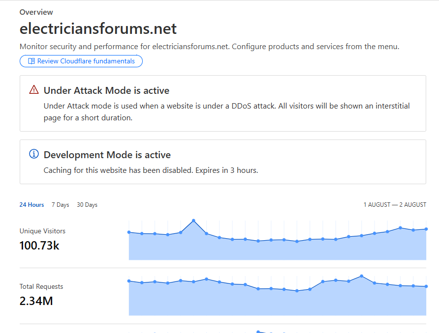
Task: Click the Unique Visitors label
Action: pos(42,231)
